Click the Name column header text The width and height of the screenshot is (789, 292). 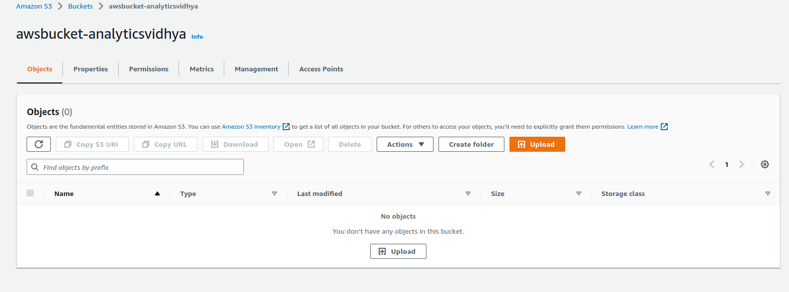pos(64,193)
